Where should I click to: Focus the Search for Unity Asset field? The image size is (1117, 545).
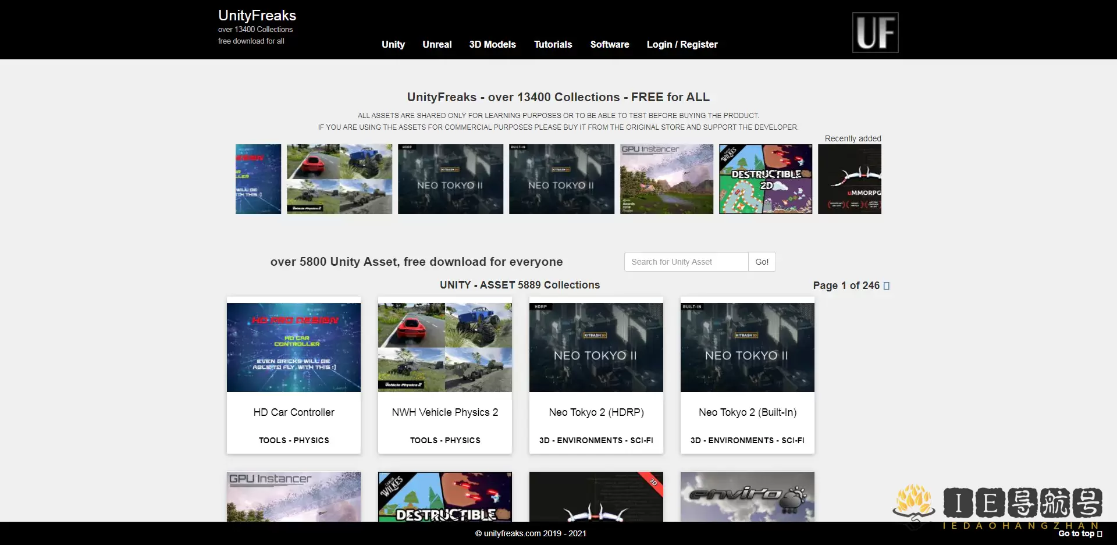click(686, 262)
